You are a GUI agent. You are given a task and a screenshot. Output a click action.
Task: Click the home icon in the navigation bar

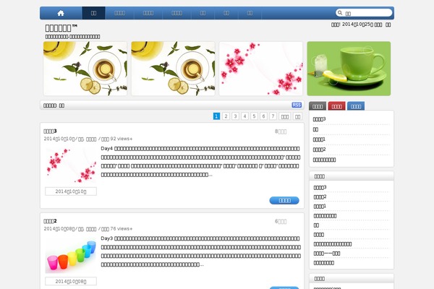click(61, 13)
